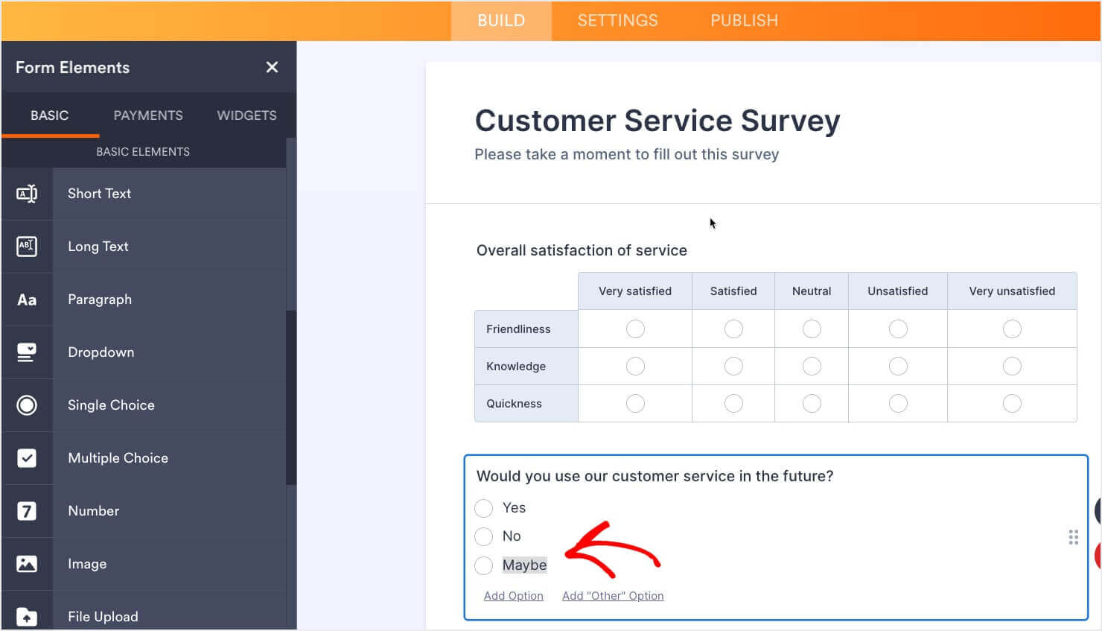Click the Add Option link
Screen dimensions: 1102x631
[x=513, y=595]
